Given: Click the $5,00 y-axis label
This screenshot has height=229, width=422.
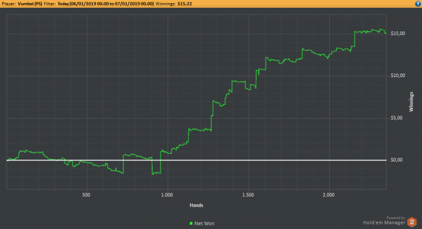Looking at the screenshot, I should coord(397,118).
